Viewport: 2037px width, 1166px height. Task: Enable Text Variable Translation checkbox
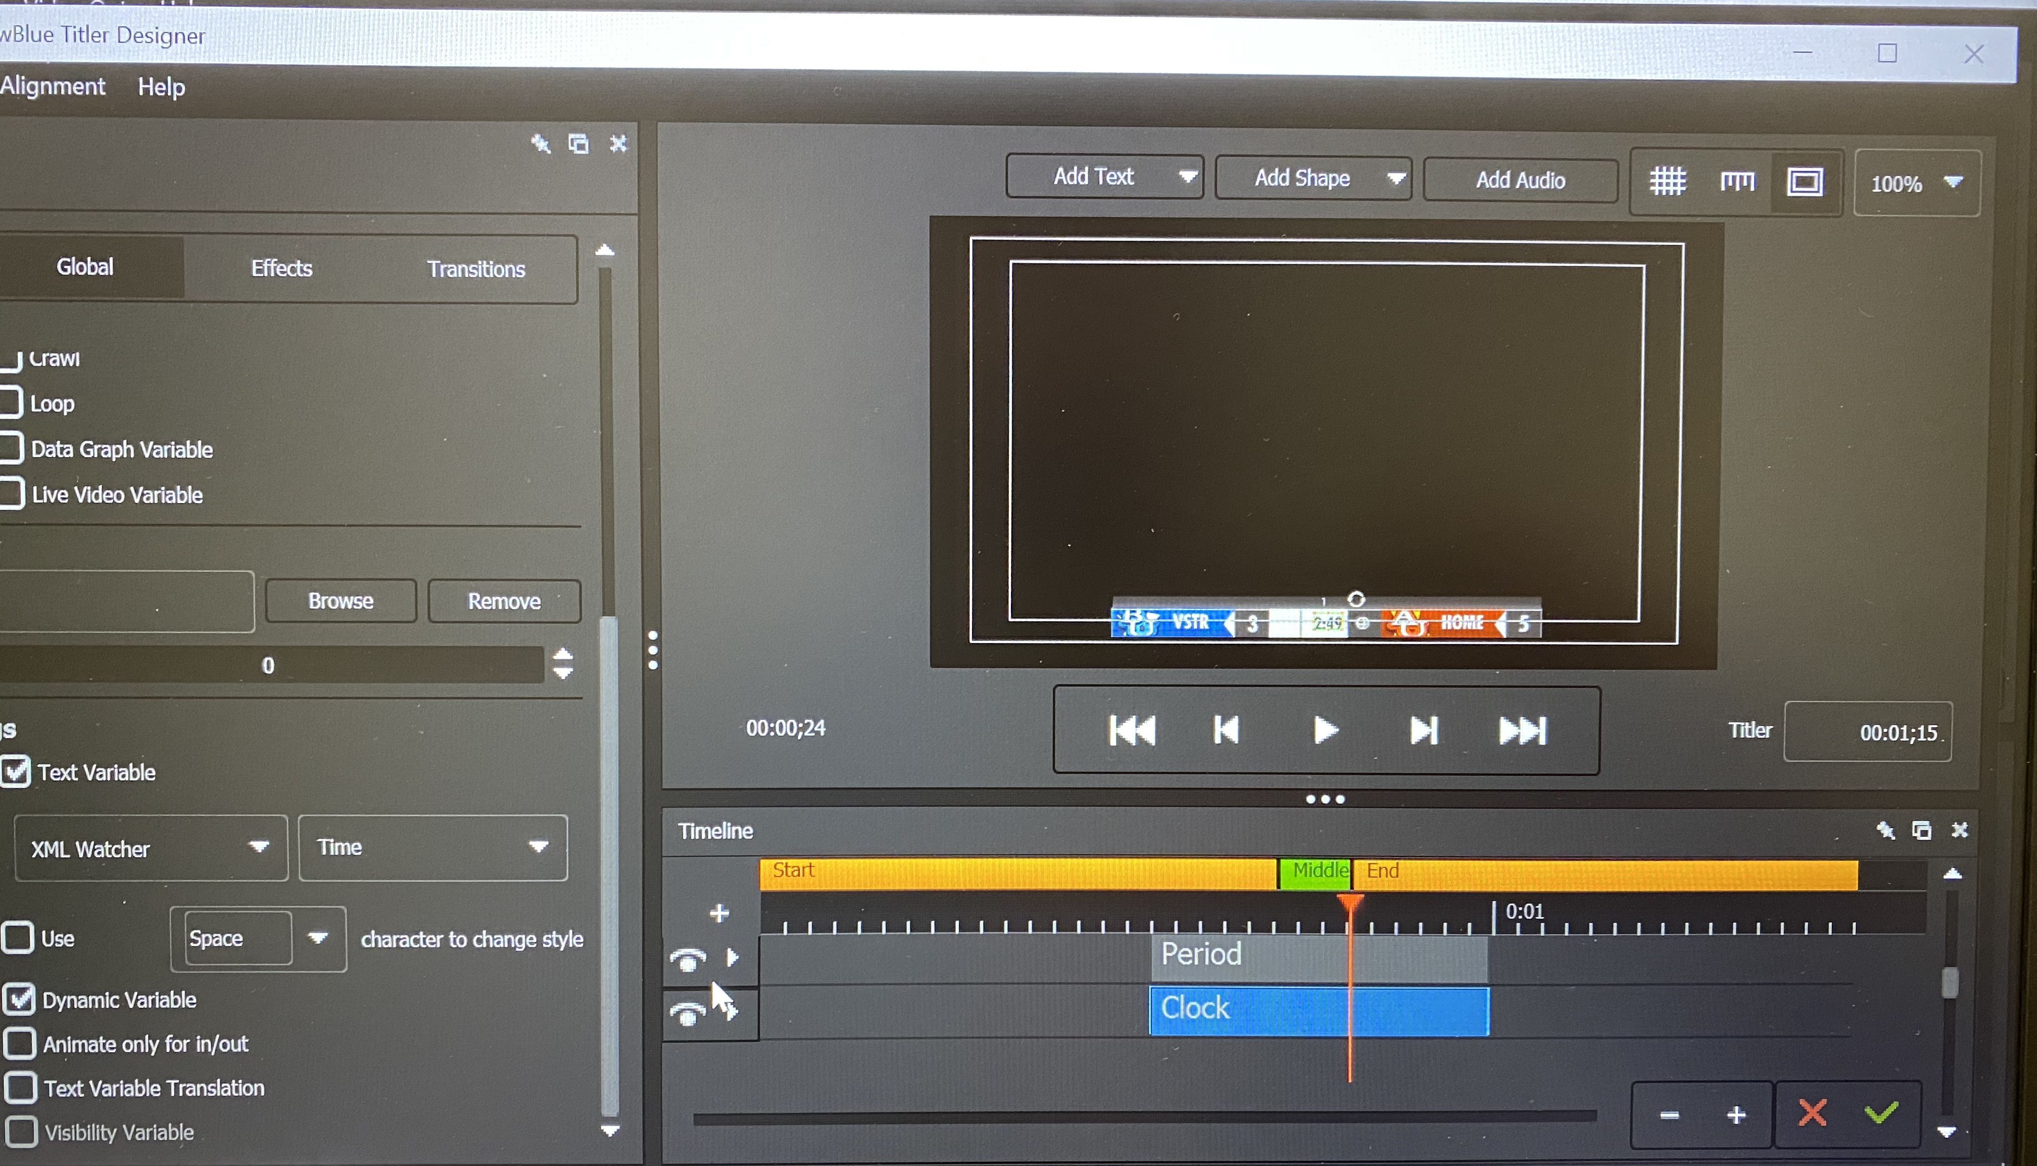click(x=21, y=1088)
